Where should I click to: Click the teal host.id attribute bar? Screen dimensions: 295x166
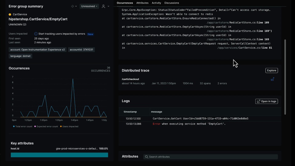pos(59,155)
